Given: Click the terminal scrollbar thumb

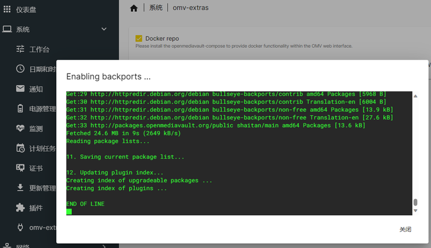Looking at the screenshot, I should click(x=415, y=202).
